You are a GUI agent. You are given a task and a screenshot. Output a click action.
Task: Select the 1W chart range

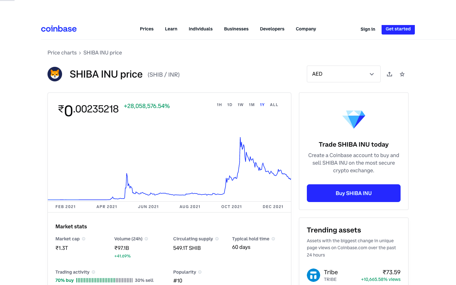[x=241, y=105]
